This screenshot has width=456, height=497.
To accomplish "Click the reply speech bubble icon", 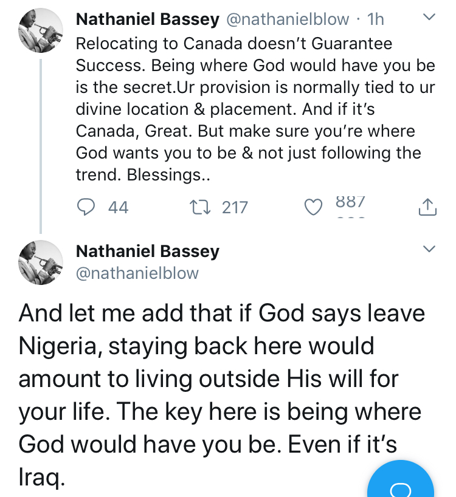I will coord(87,207).
